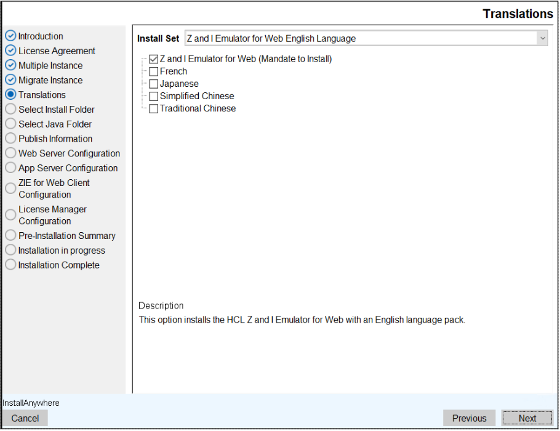Image resolution: width=560 pixels, height=431 pixels.
Task: Click the License Agreement completed-step icon
Action: (10, 50)
